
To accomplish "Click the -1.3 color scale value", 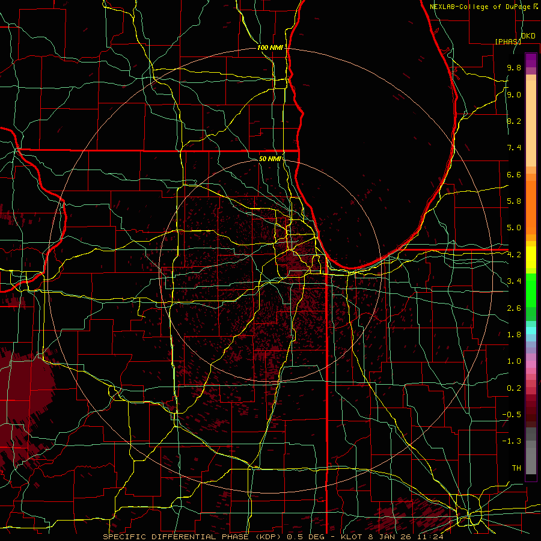I will (x=512, y=441).
